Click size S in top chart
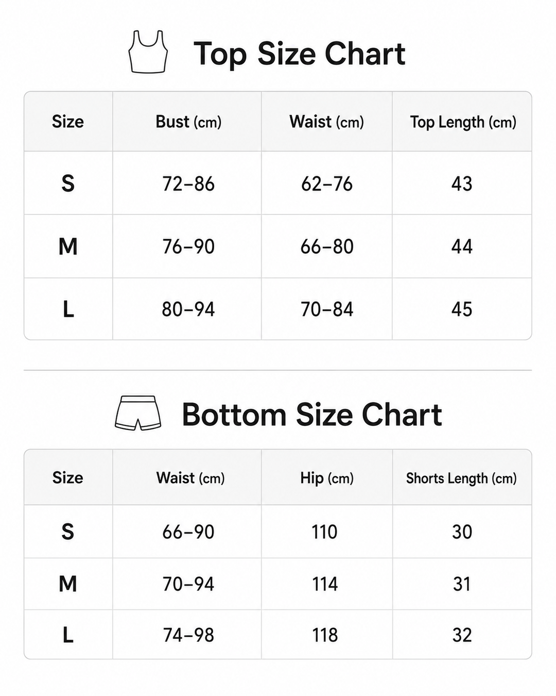This screenshot has height=696, width=556. click(68, 184)
